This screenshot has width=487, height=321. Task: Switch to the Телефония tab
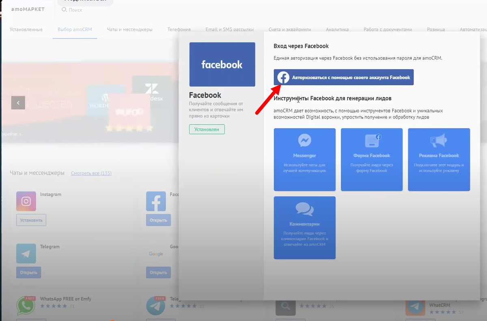coord(179,29)
